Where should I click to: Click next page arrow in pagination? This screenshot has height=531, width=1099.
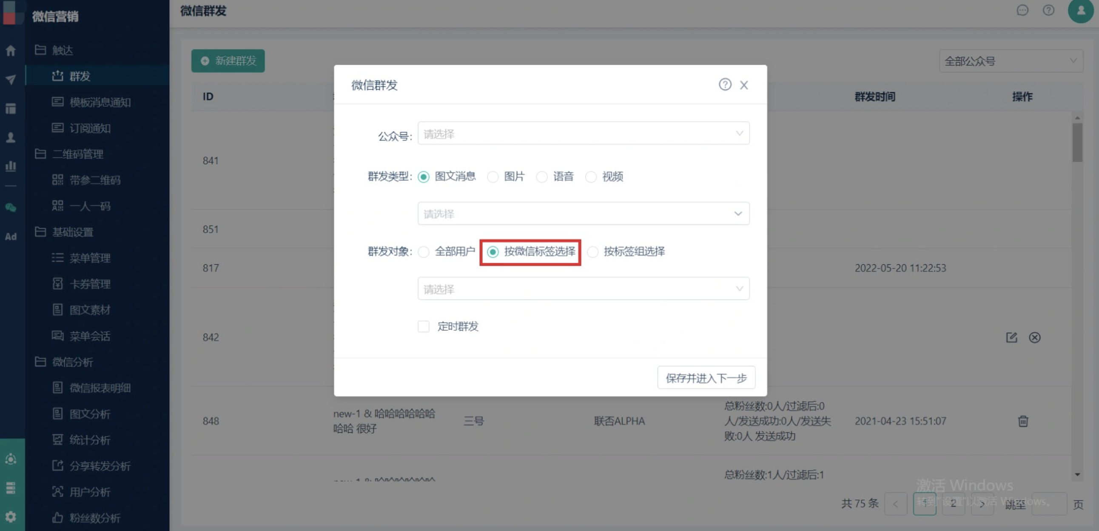coord(982,504)
